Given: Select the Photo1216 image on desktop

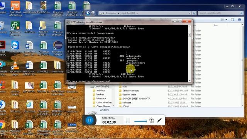Looking at the screenshot, I should click(x=43, y=7).
